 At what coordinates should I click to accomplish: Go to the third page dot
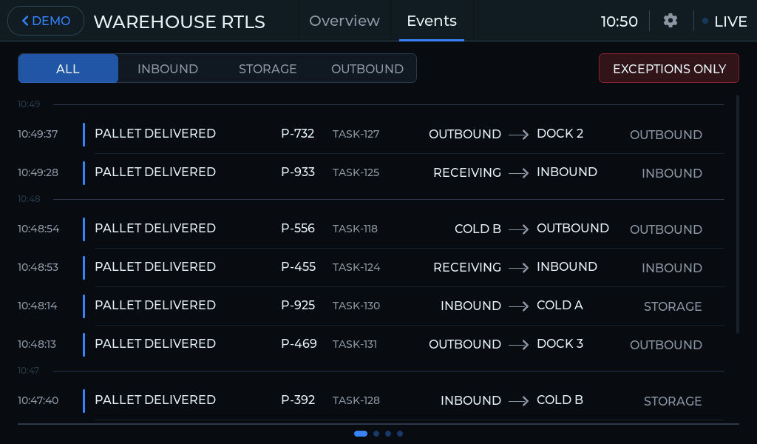pyautogui.click(x=388, y=434)
